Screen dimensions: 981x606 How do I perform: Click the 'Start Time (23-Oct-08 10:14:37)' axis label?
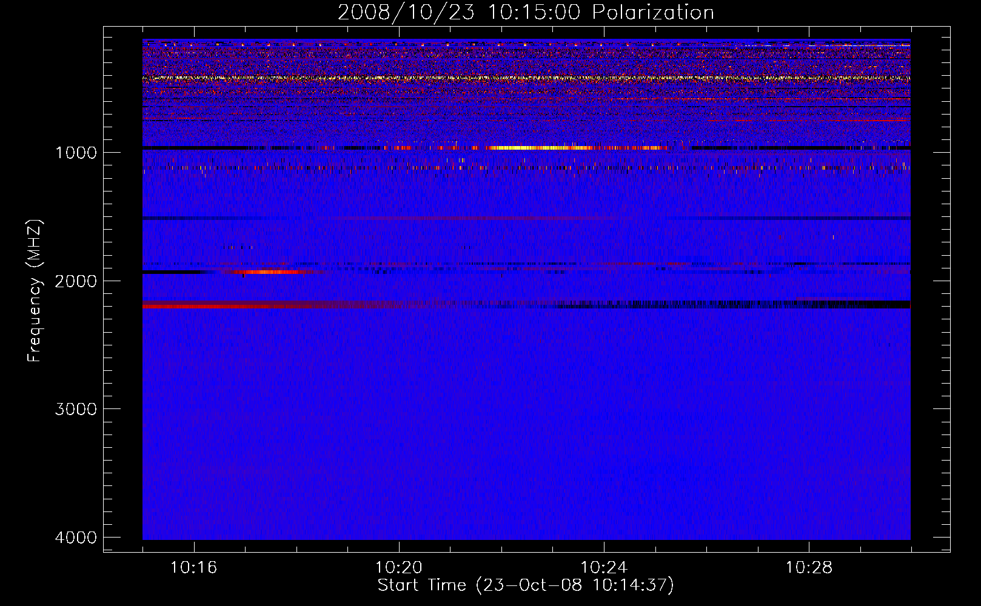point(526,585)
